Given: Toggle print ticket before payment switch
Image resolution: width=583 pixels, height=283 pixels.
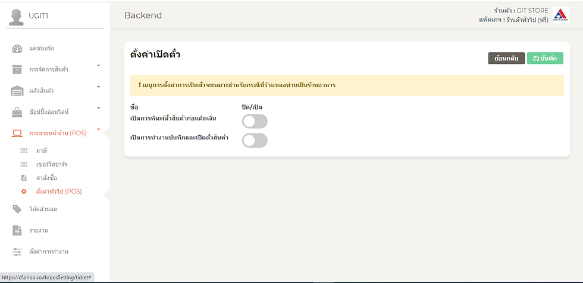Looking at the screenshot, I should point(255,122).
